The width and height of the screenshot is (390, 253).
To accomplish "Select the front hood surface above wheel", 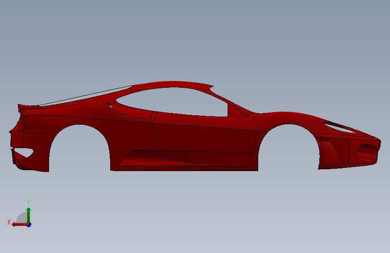I will point(288,118).
